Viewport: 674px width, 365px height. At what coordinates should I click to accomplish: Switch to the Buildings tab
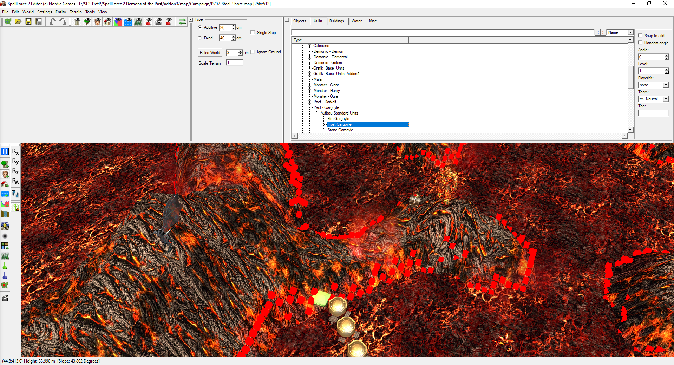[336, 21]
